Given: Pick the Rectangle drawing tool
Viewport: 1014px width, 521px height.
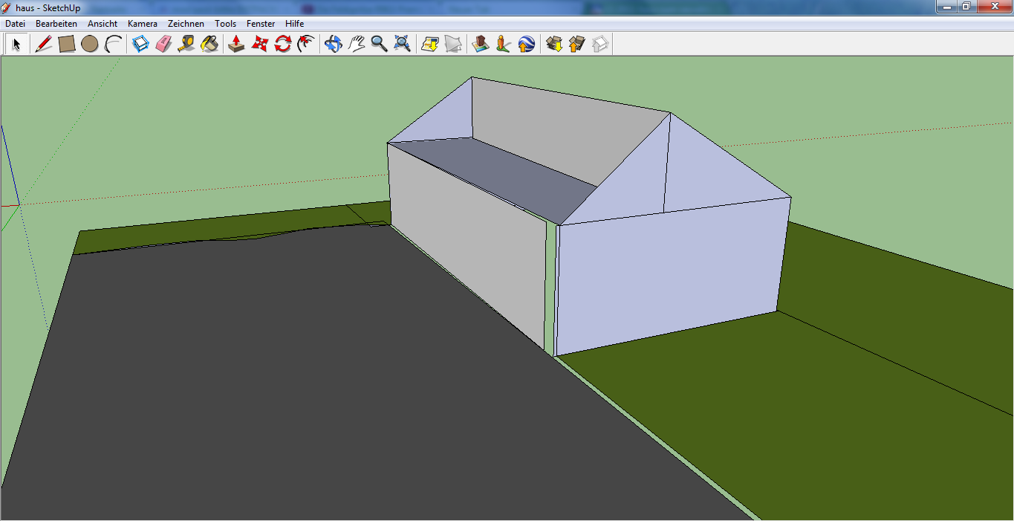Looking at the screenshot, I should (x=67, y=44).
